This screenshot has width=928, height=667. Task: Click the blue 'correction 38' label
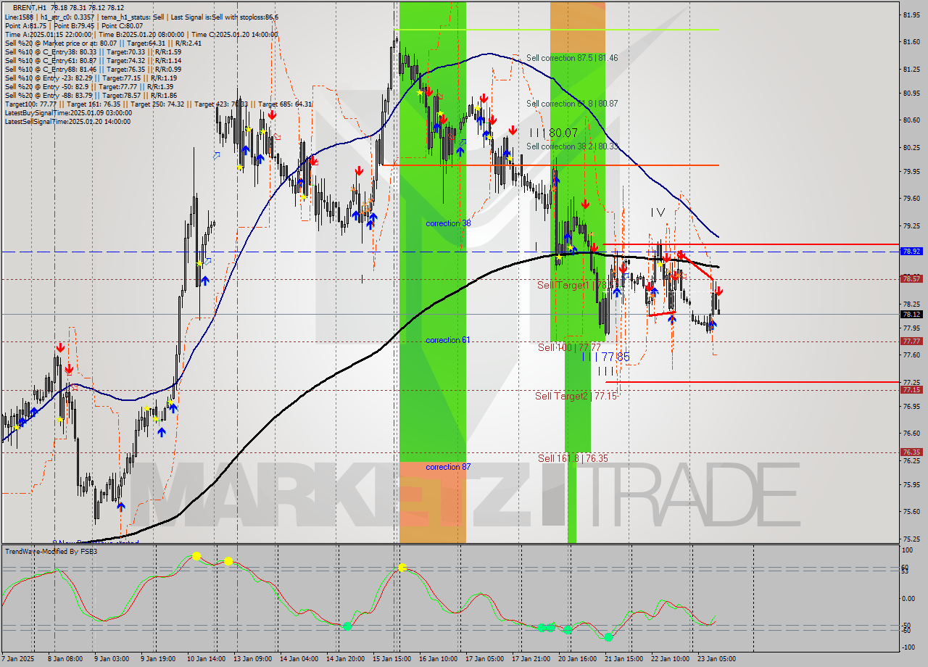pyautogui.click(x=448, y=223)
